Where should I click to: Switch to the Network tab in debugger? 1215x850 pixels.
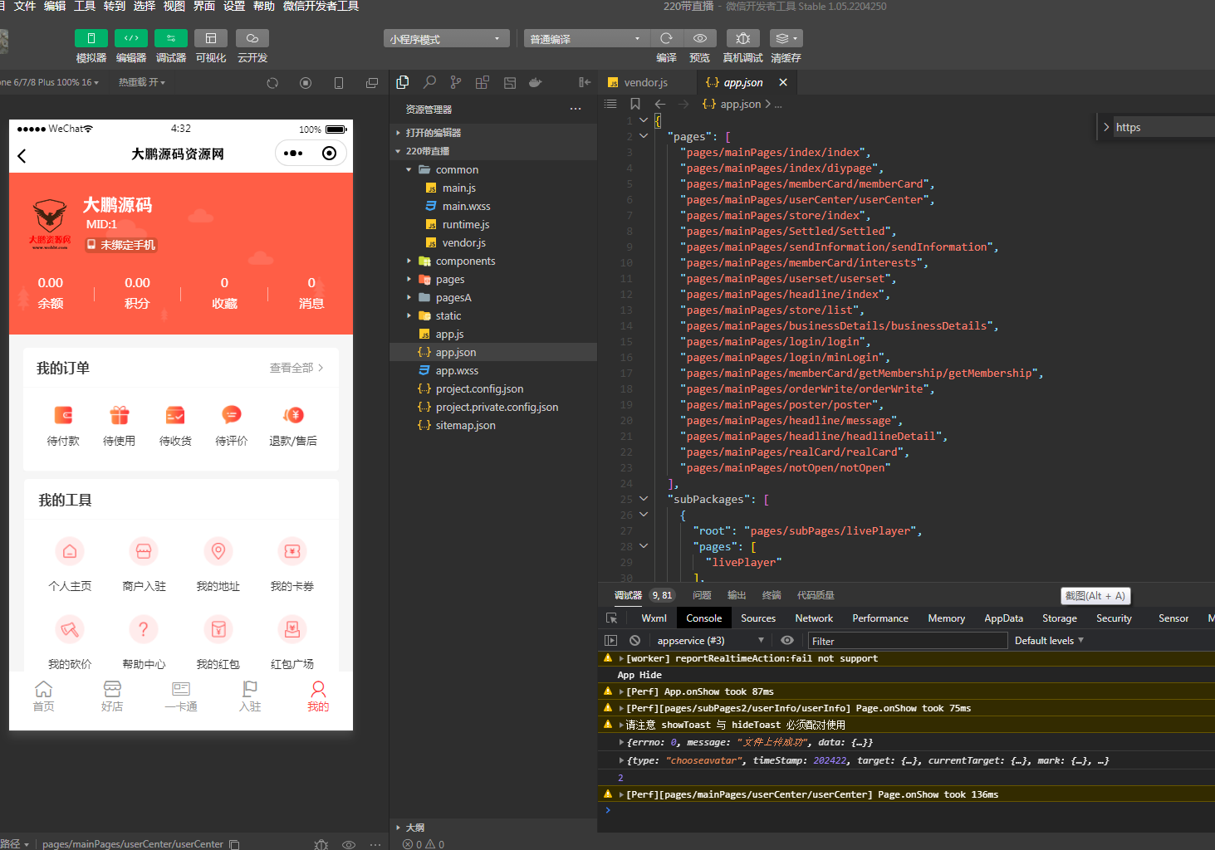(x=813, y=618)
